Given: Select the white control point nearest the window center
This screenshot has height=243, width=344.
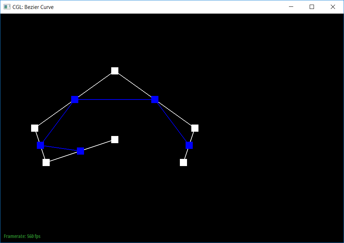Looking at the screenshot, I should (x=115, y=140).
